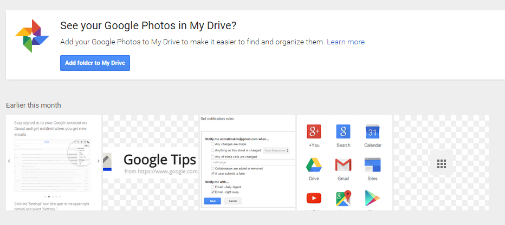Image resolution: width=505 pixels, height=225 pixels.
Task: Check 'Email - daily digest' option
Action: (212, 187)
